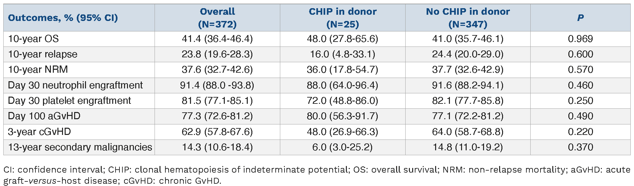Select the overall 10-year OS value 41.4 (36.4-46.4)

217,39
